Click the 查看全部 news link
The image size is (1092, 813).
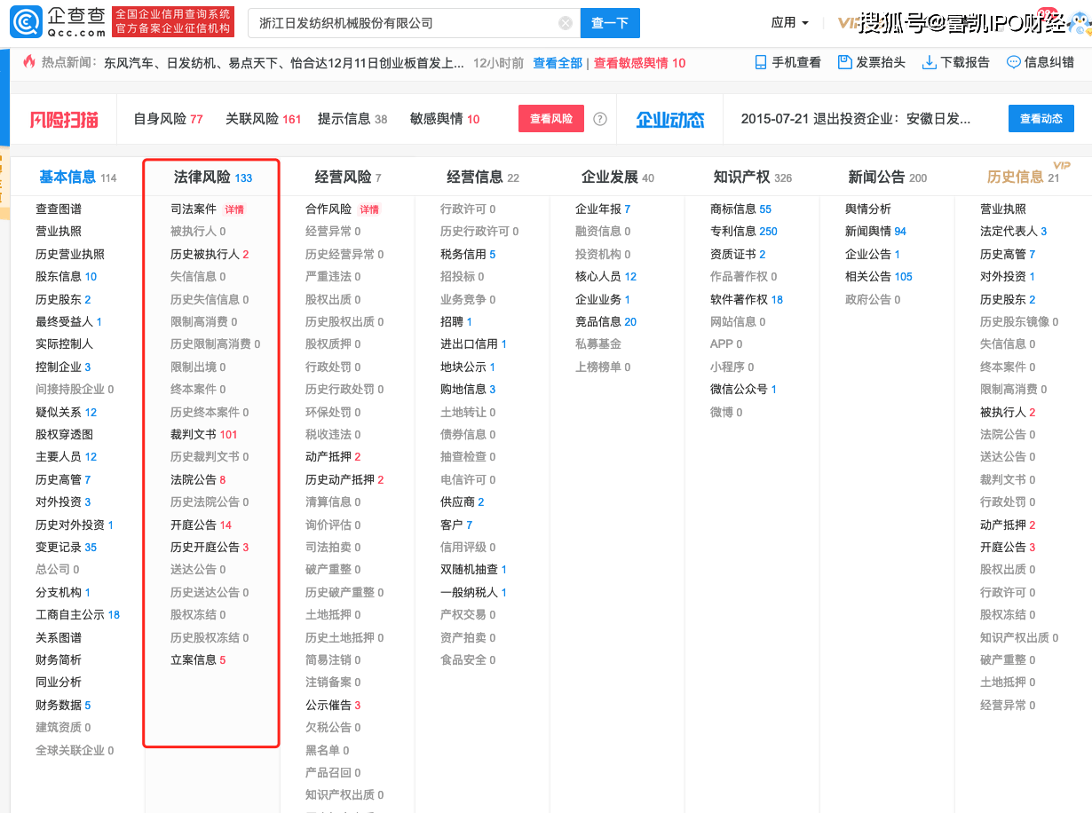tap(558, 63)
